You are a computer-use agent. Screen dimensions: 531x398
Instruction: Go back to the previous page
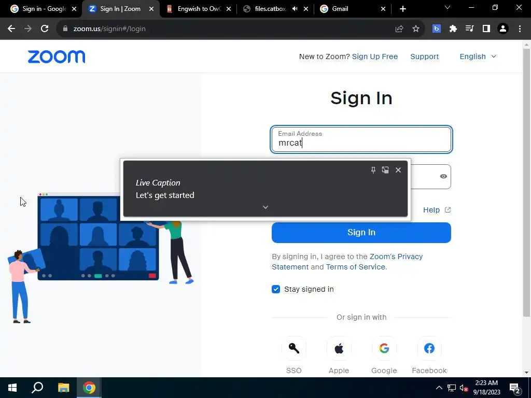[x=11, y=29]
